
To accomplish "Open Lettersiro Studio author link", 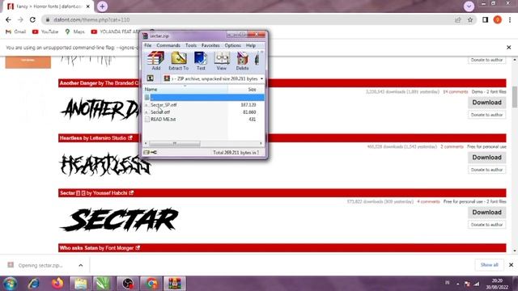I will [x=108, y=138].
